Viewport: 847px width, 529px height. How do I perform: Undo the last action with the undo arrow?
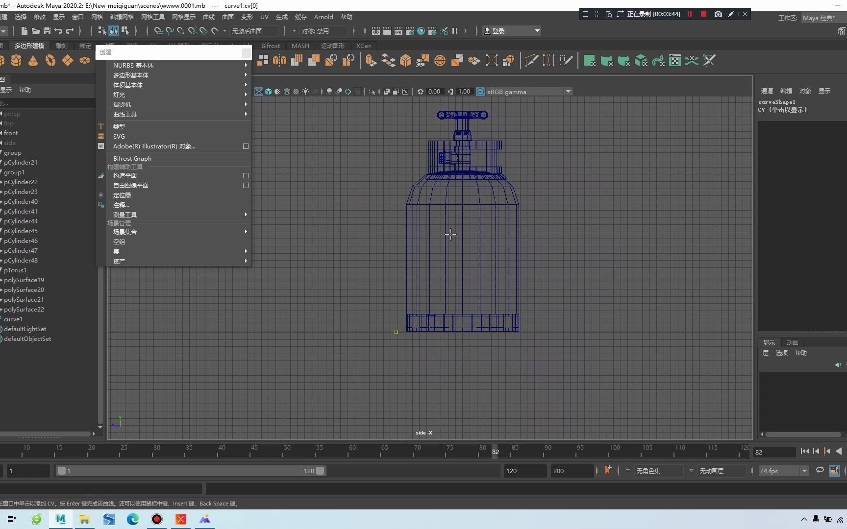[x=58, y=31]
